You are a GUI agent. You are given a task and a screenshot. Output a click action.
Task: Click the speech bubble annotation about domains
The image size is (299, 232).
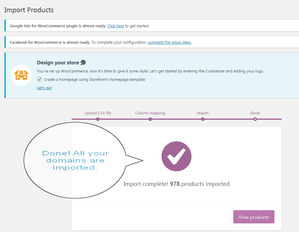coord(75,160)
